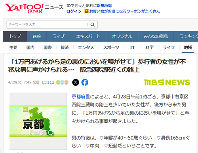This screenshot has width=198, height=153.
Task: Select the 地域 category
Action: (188, 47)
